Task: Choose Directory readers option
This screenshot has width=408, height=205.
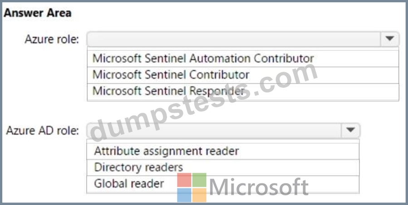Action: (x=223, y=167)
